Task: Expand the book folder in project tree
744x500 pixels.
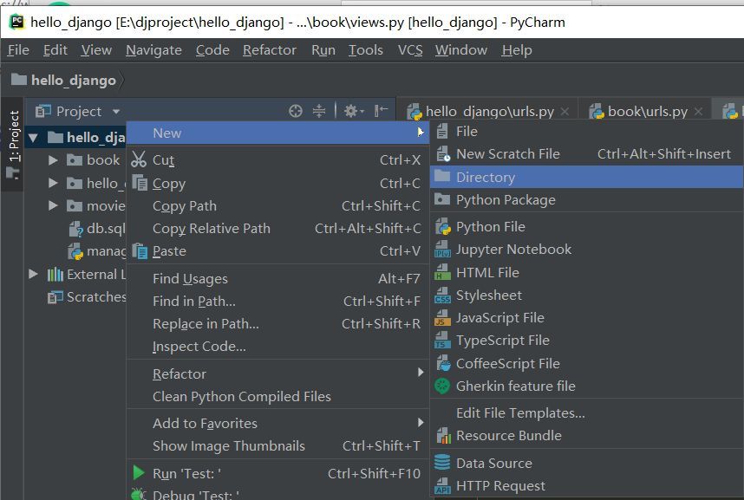Action: point(53,160)
